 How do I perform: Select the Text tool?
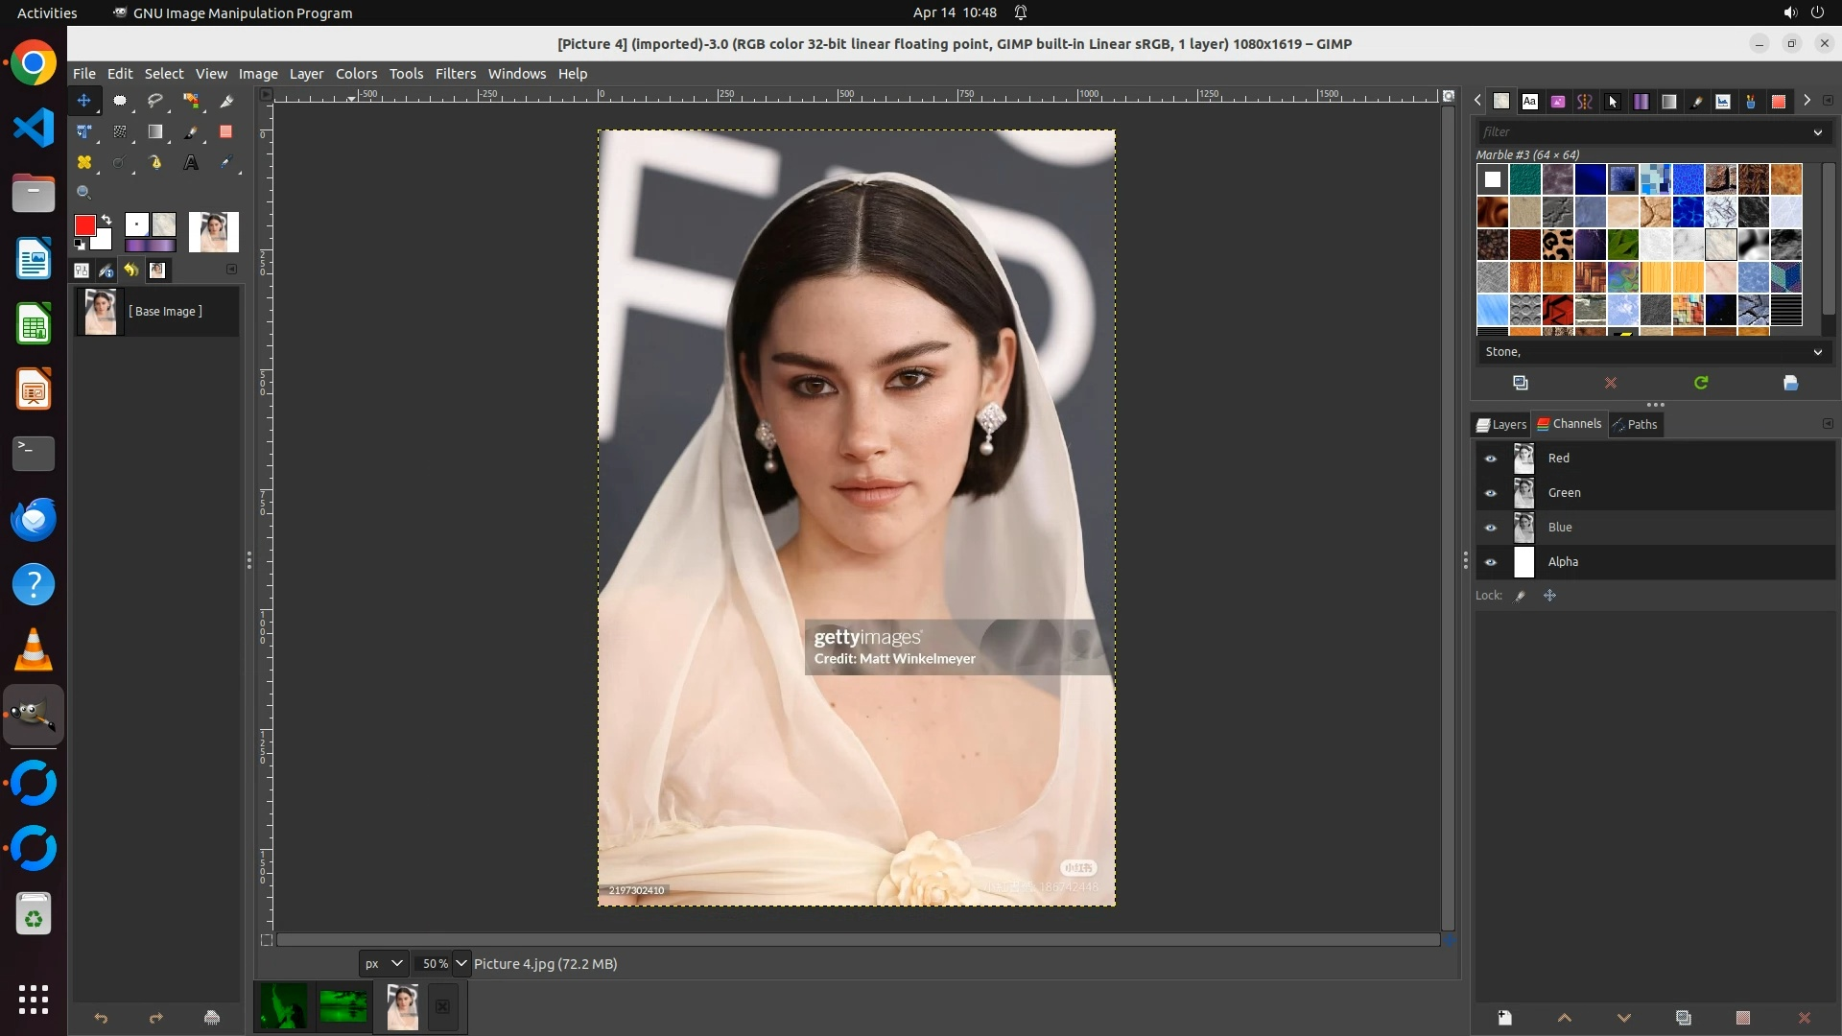(191, 162)
